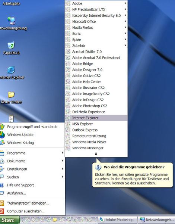The image size is (175, 224).
Task: Click the Windows-Katalog icon
Action: tap(2, 143)
